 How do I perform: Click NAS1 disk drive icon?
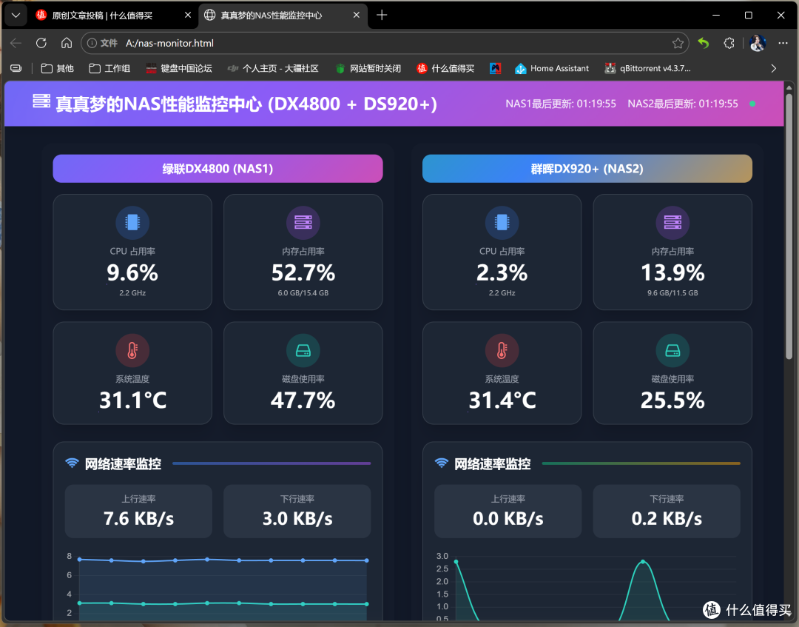click(303, 350)
